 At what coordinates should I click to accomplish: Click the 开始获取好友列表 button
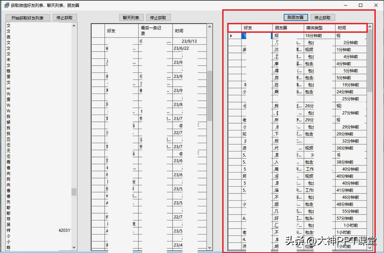point(27,18)
